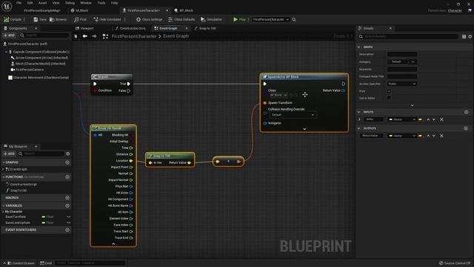Open Details panel settings gear
This screenshot has width=474, height=267.
tap(470, 36)
